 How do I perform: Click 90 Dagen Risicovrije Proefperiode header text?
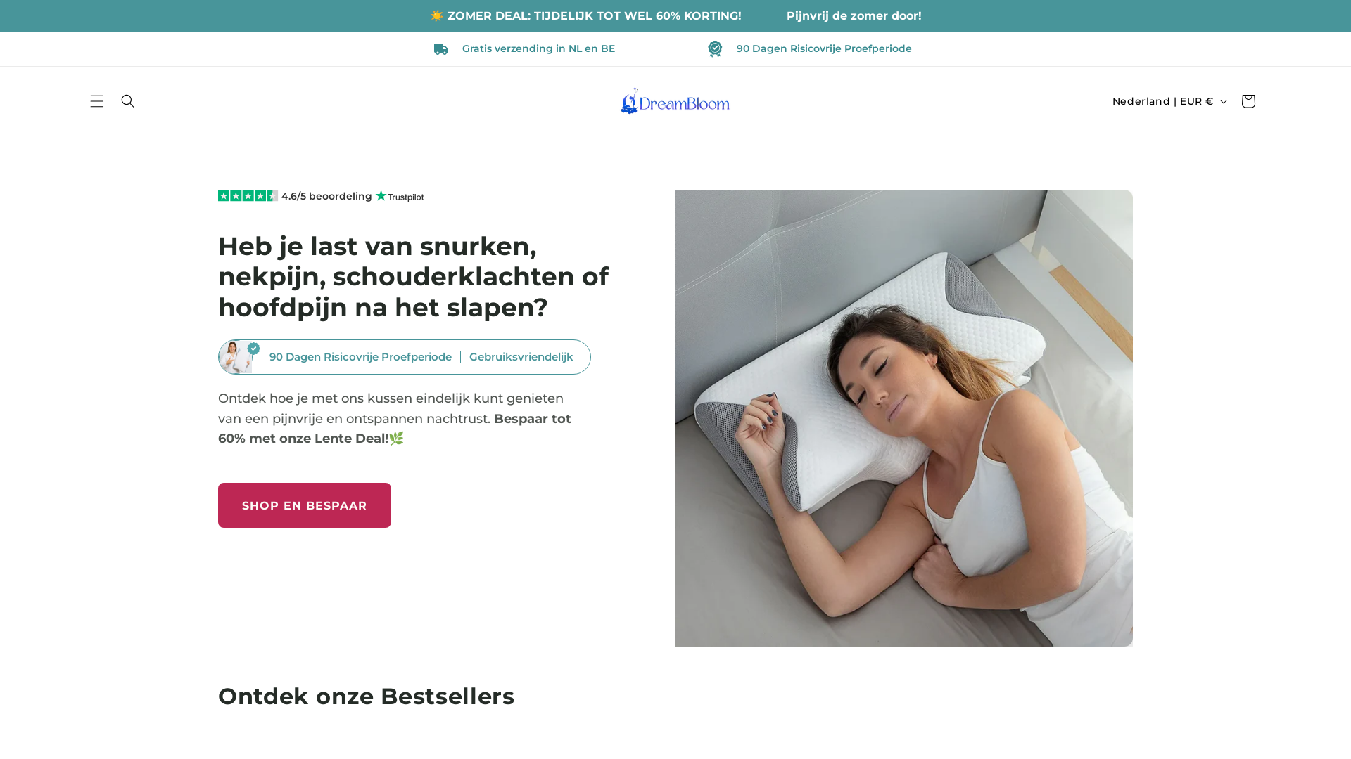(x=824, y=48)
